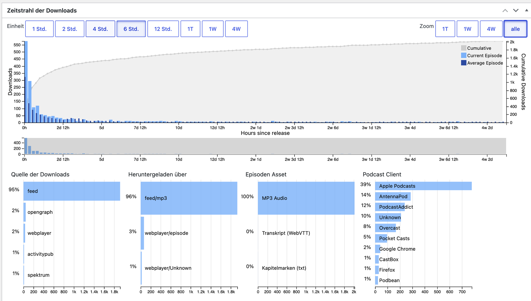Viewport: 531px width, 301px height.
Task: Set unit to 2 Std.
Action: 70,29
